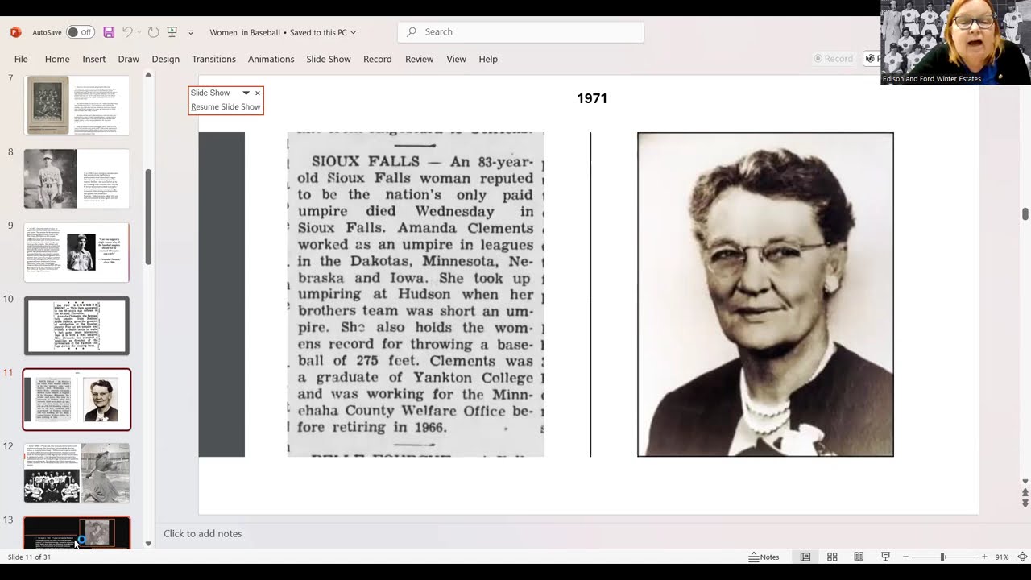Select the portrait photo of Amanda Clements
1031x580 pixels.
(x=765, y=295)
